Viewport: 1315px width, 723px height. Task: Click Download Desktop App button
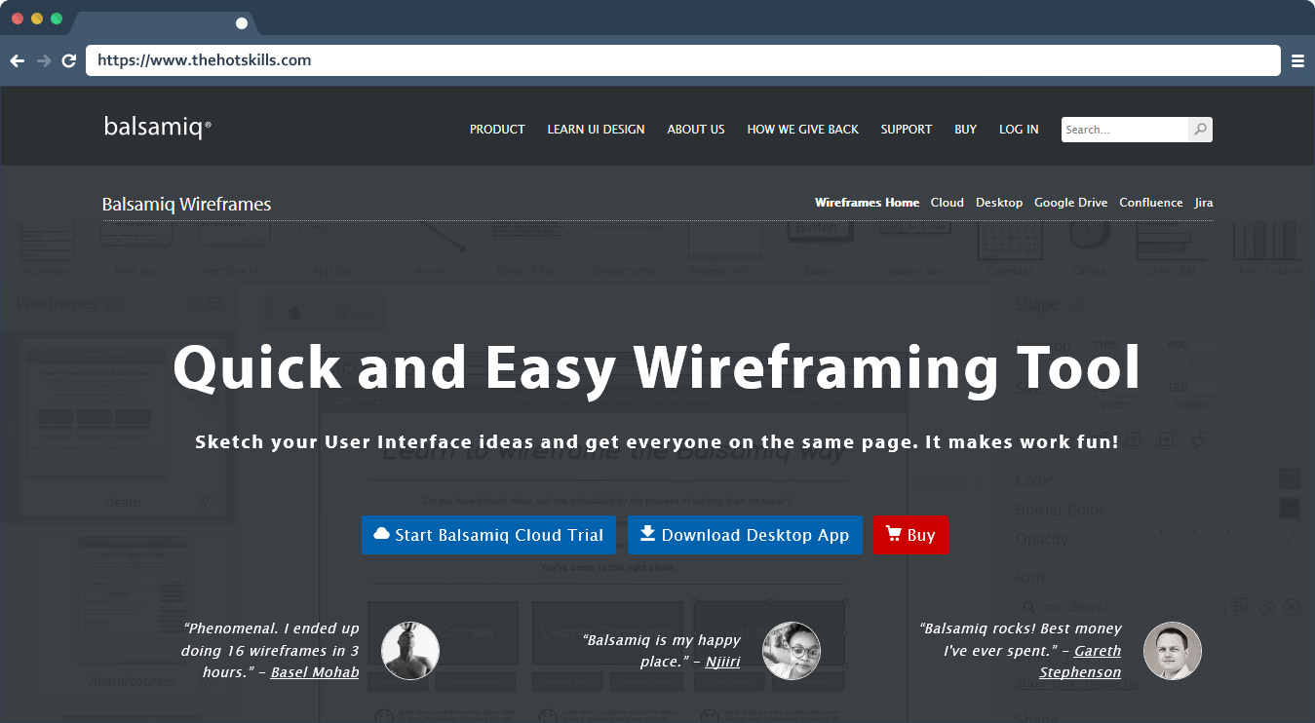tap(745, 535)
